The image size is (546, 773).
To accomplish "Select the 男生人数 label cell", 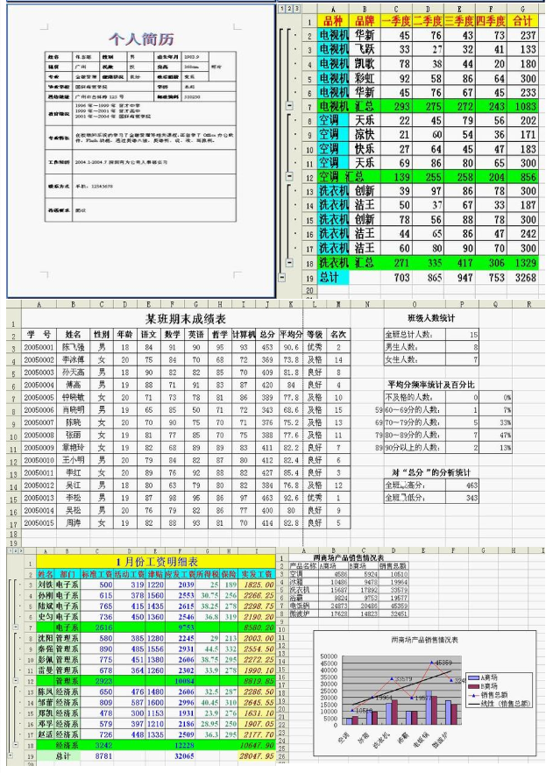I will (415, 347).
